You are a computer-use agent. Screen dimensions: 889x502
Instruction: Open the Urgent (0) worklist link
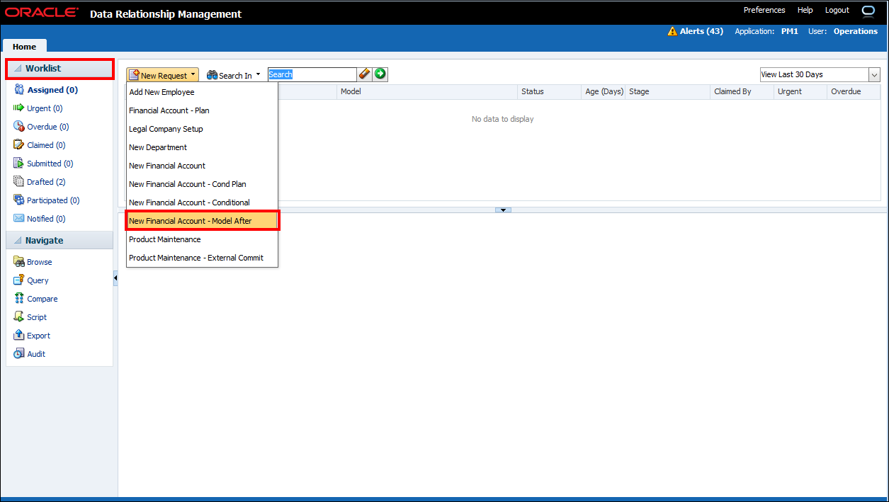pos(45,108)
